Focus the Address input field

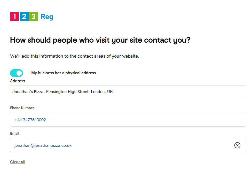click(128, 91)
